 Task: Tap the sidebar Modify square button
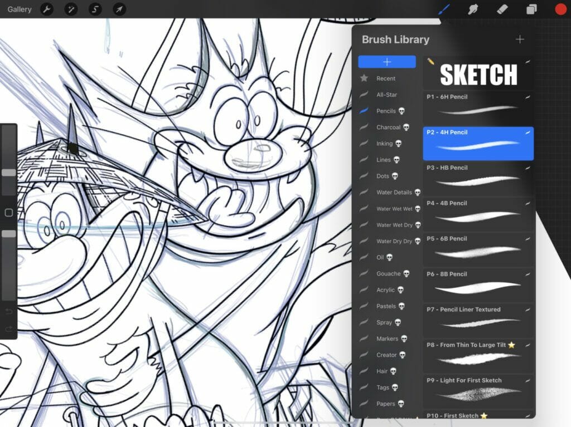[9, 213]
